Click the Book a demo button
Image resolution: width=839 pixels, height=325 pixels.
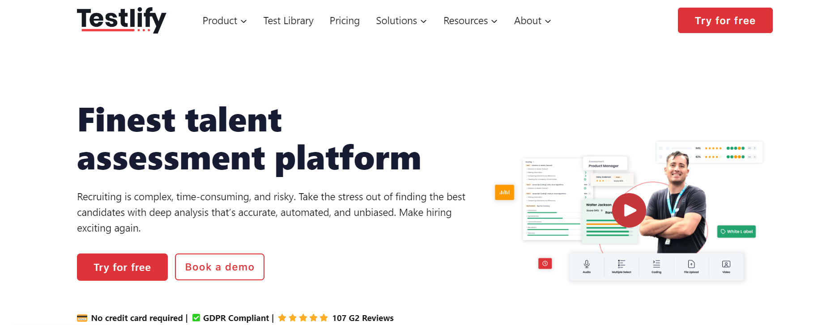tap(219, 267)
